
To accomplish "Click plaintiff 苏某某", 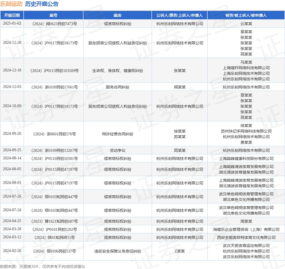I will point(180,137).
